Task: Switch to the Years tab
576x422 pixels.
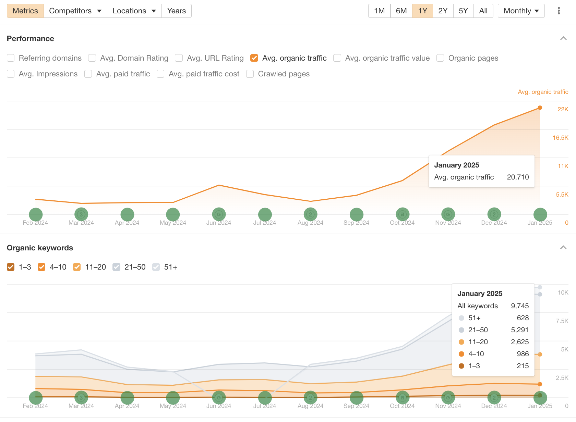Action: pyautogui.click(x=176, y=11)
